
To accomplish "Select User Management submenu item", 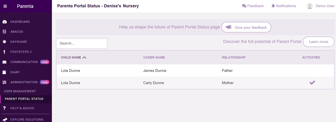I will click(20, 91).
